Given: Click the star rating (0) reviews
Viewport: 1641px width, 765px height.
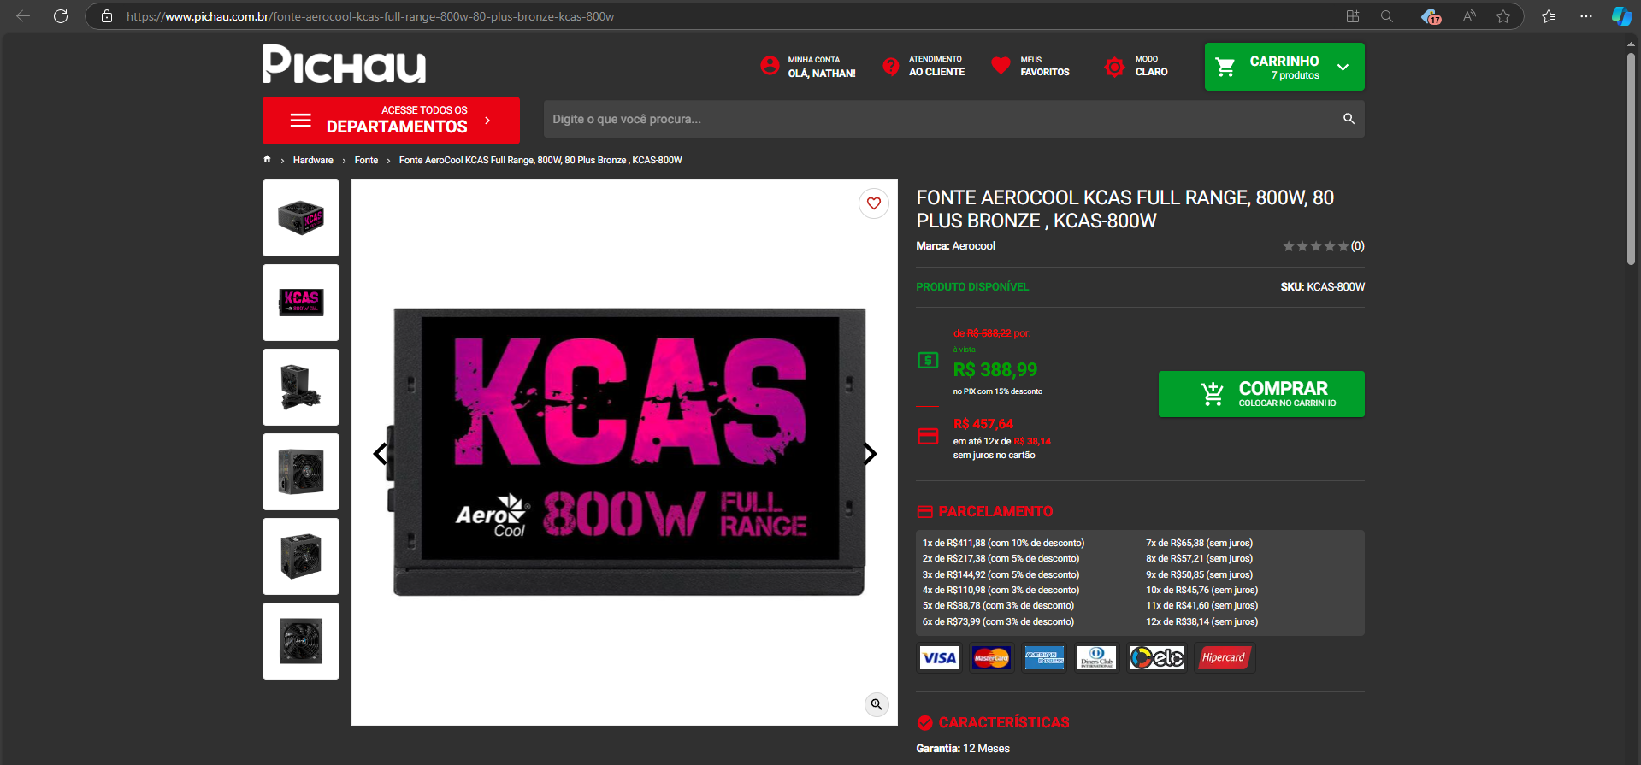Looking at the screenshot, I should (x=1323, y=246).
